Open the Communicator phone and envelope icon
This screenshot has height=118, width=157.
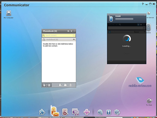click(x=55, y=111)
